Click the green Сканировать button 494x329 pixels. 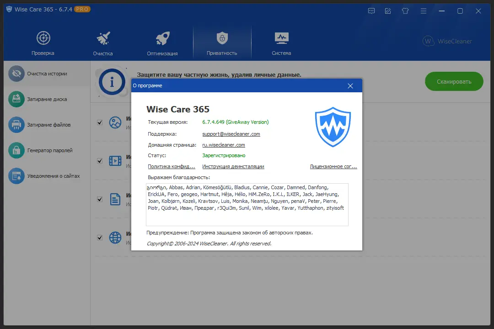454,81
